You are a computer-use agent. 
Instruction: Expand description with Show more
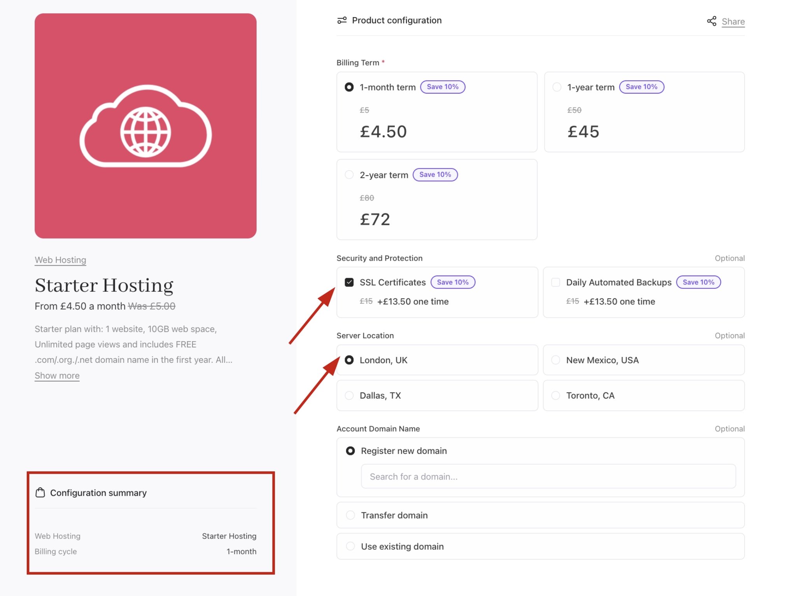point(57,376)
